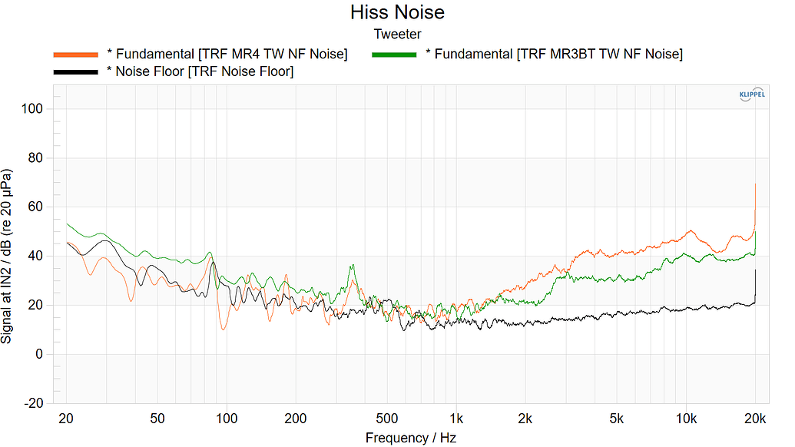
Task: Select the 10k frequency axis tick label
Action: click(x=685, y=419)
